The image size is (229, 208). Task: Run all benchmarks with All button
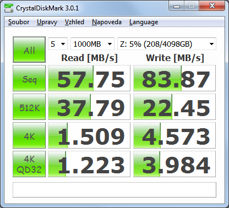coord(29,50)
